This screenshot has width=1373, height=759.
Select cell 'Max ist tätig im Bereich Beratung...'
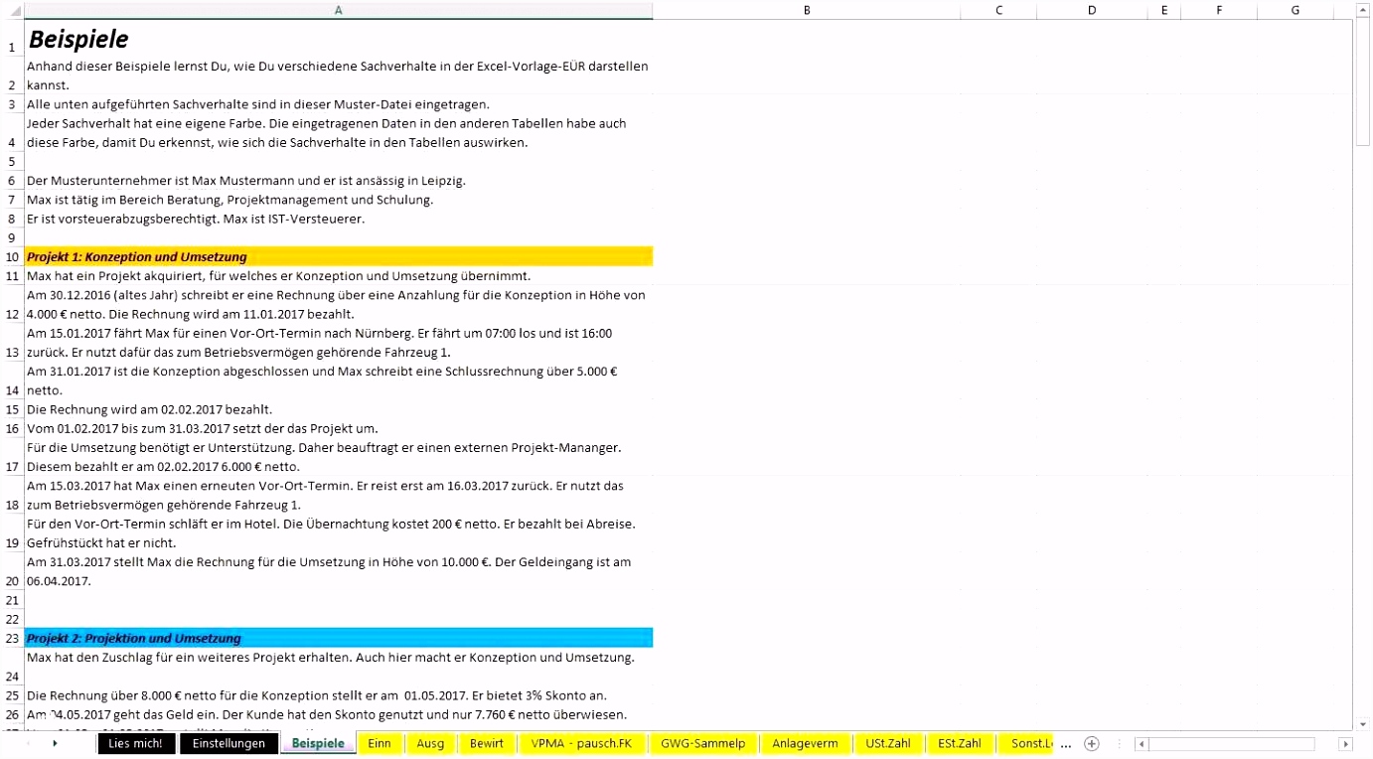click(x=339, y=200)
